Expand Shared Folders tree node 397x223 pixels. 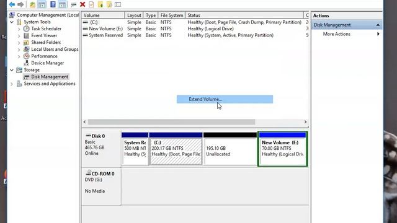point(19,43)
